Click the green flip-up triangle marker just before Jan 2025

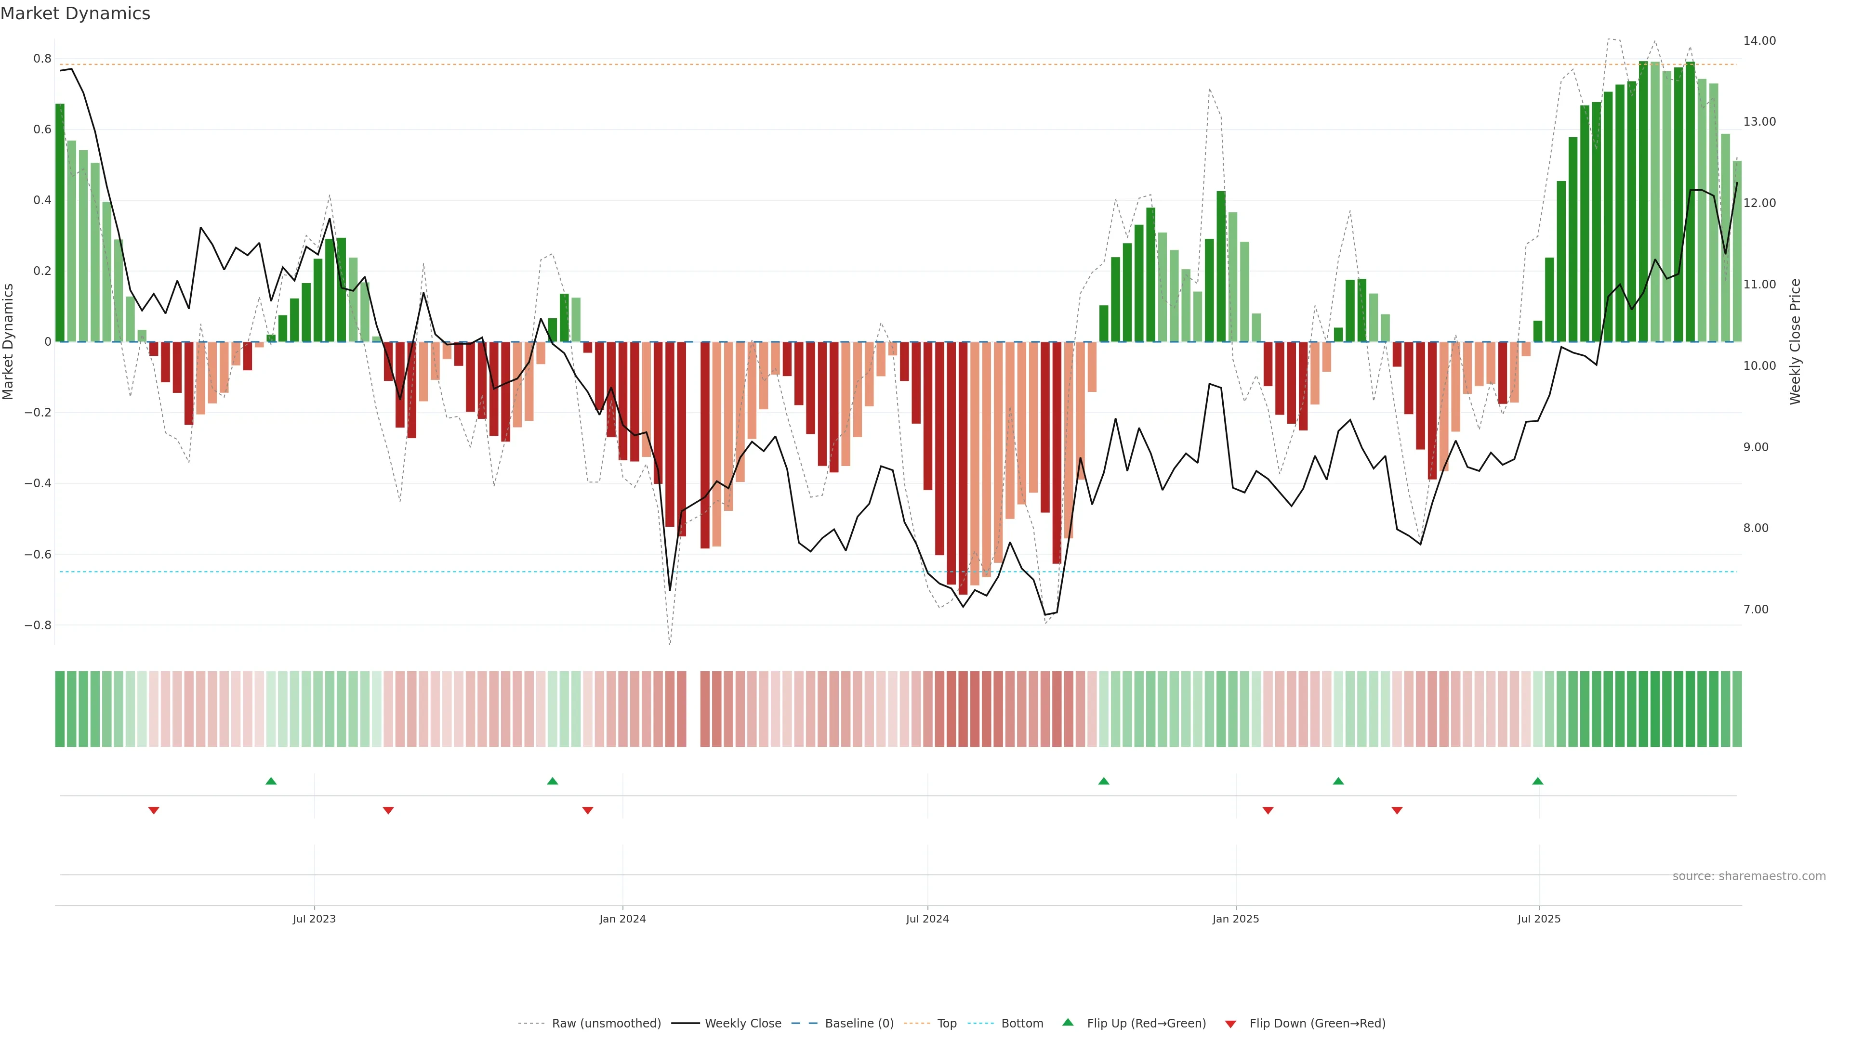pyautogui.click(x=1104, y=781)
